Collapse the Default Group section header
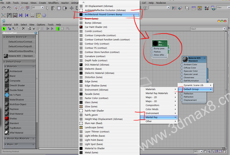The image size is (230, 155). click(x=33, y=62)
